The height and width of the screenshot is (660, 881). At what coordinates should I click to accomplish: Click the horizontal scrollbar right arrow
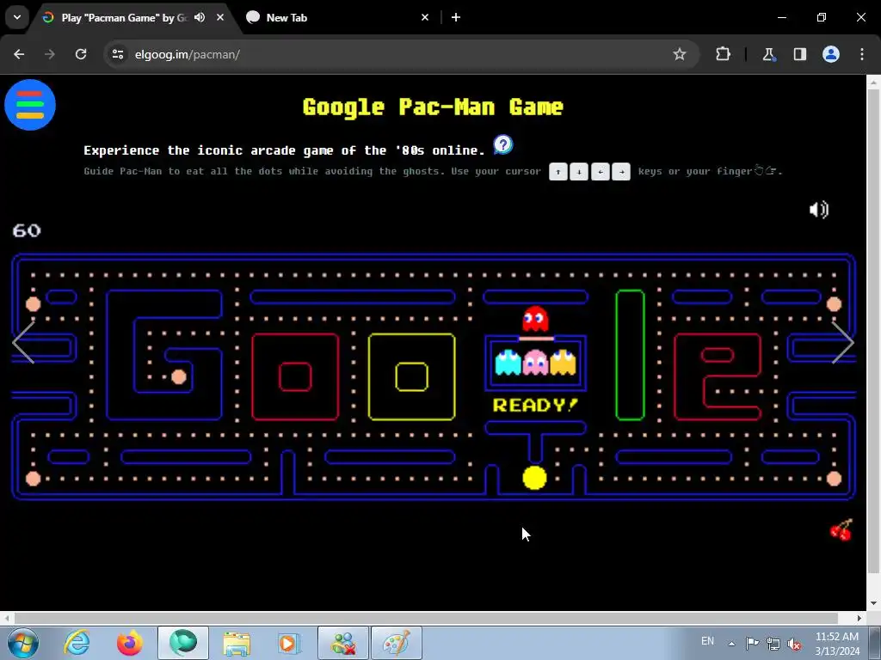click(859, 618)
